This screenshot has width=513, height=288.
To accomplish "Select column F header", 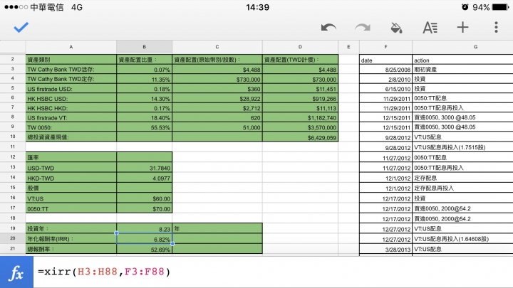I will [x=385, y=47].
